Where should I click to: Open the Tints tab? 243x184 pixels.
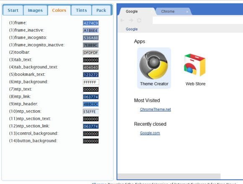pos(81,10)
